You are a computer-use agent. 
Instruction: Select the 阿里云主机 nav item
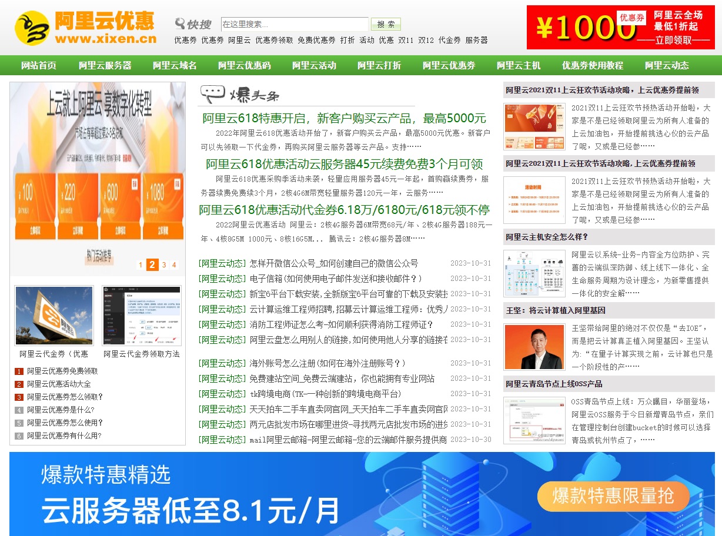point(519,65)
